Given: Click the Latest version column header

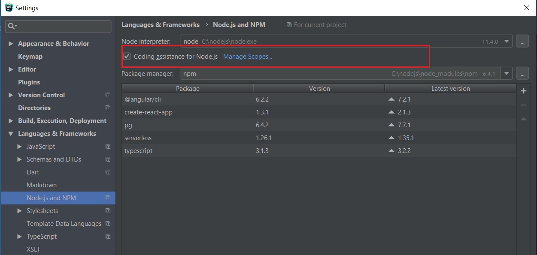Looking at the screenshot, I should pyautogui.click(x=450, y=89).
